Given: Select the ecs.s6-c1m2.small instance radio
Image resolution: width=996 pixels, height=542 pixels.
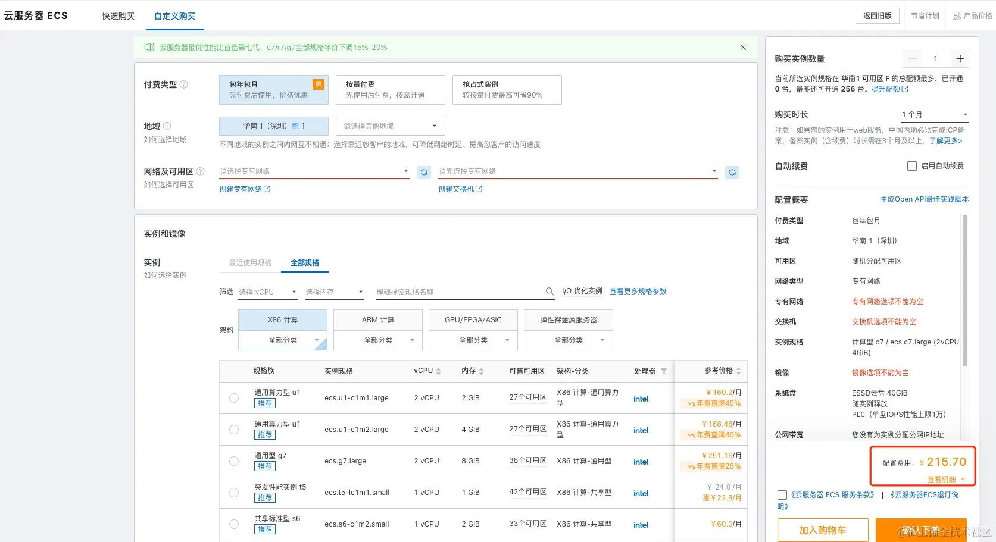Looking at the screenshot, I should click(234, 524).
